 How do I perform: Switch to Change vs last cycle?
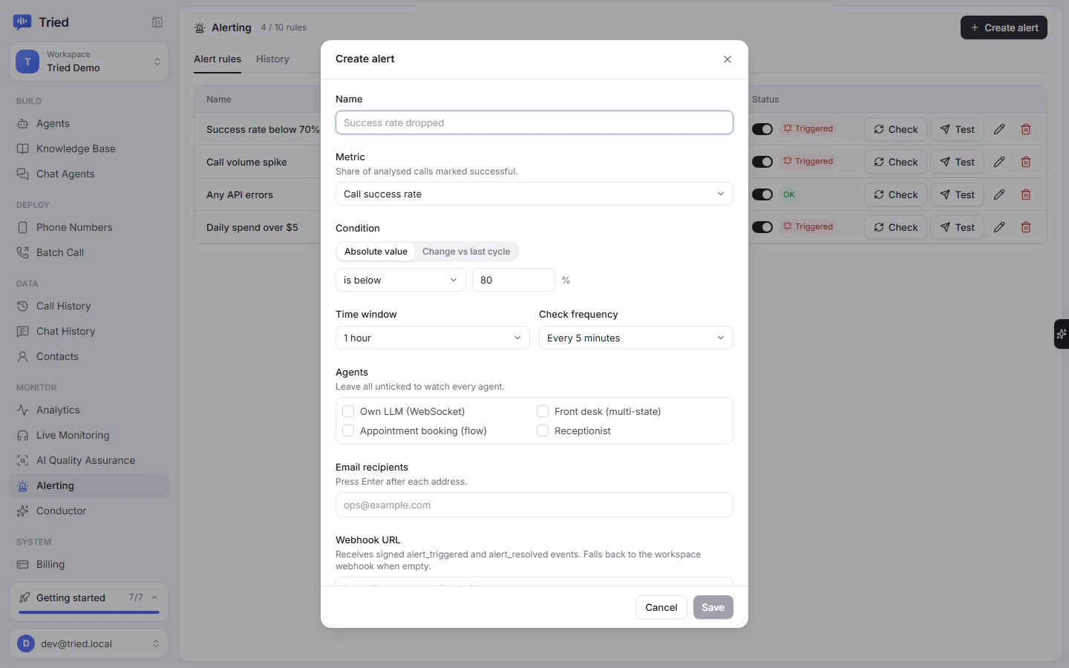[466, 252]
